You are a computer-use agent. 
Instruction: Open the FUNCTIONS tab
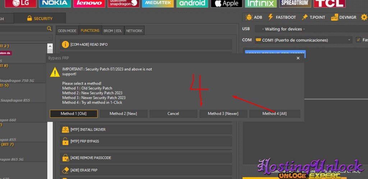click(x=90, y=30)
